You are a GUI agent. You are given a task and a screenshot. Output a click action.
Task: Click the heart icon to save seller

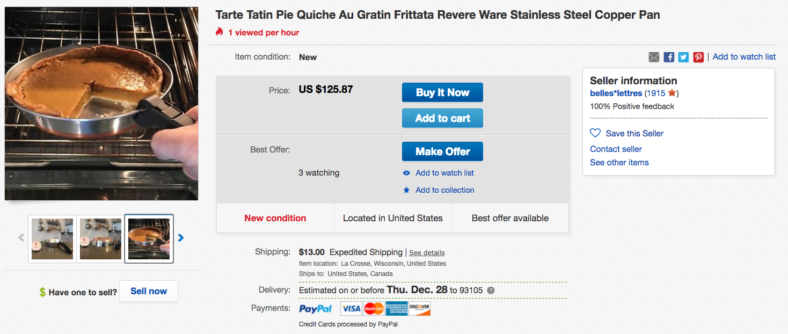(x=595, y=133)
